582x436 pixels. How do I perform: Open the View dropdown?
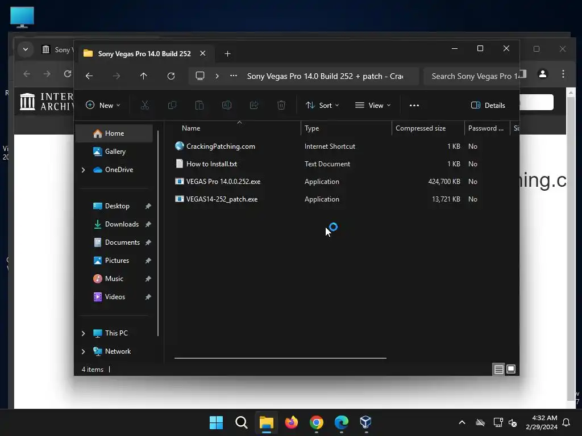click(373, 105)
